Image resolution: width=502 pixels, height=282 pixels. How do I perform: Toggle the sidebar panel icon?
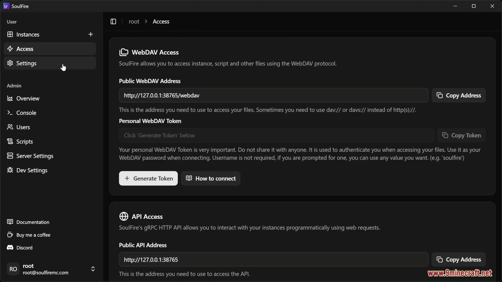click(x=113, y=21)
